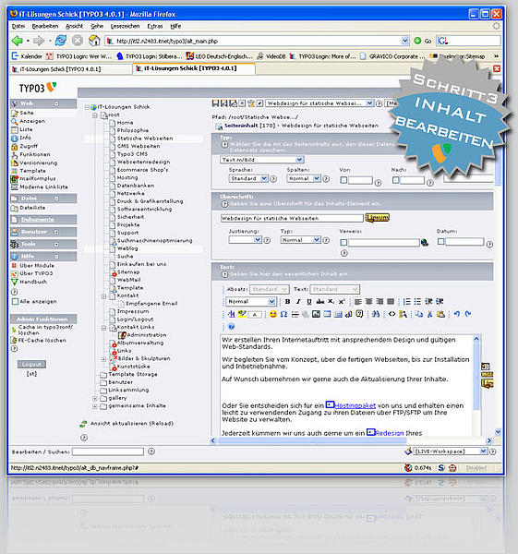Screen dimensions: 518x554
Task: Toggle HTML source view in the editor
Action: [392, 314]
